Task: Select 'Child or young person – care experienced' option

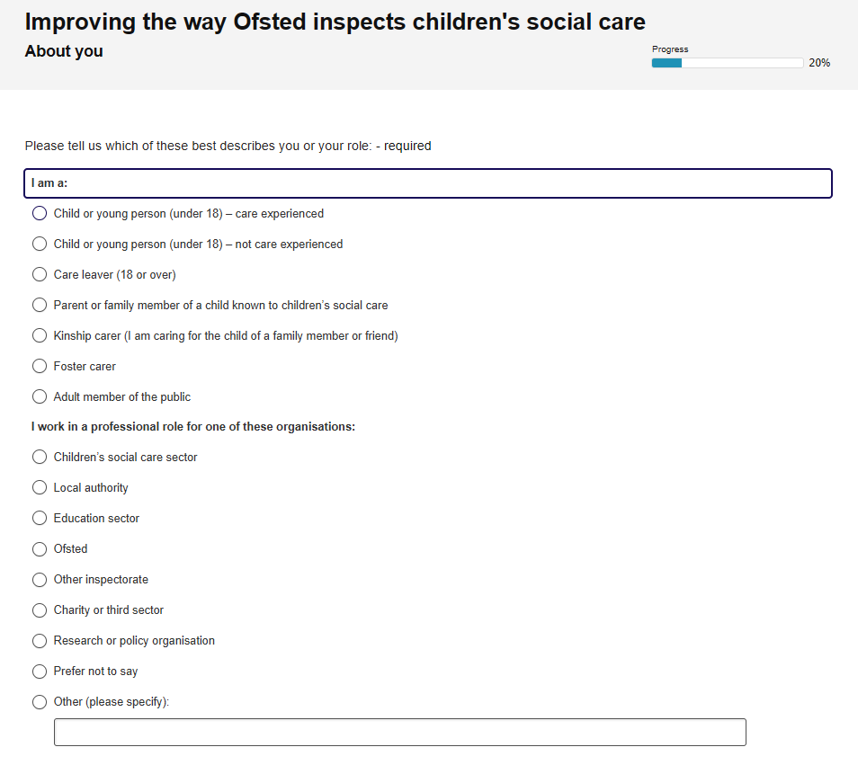Action: click(x=40, y=213)
